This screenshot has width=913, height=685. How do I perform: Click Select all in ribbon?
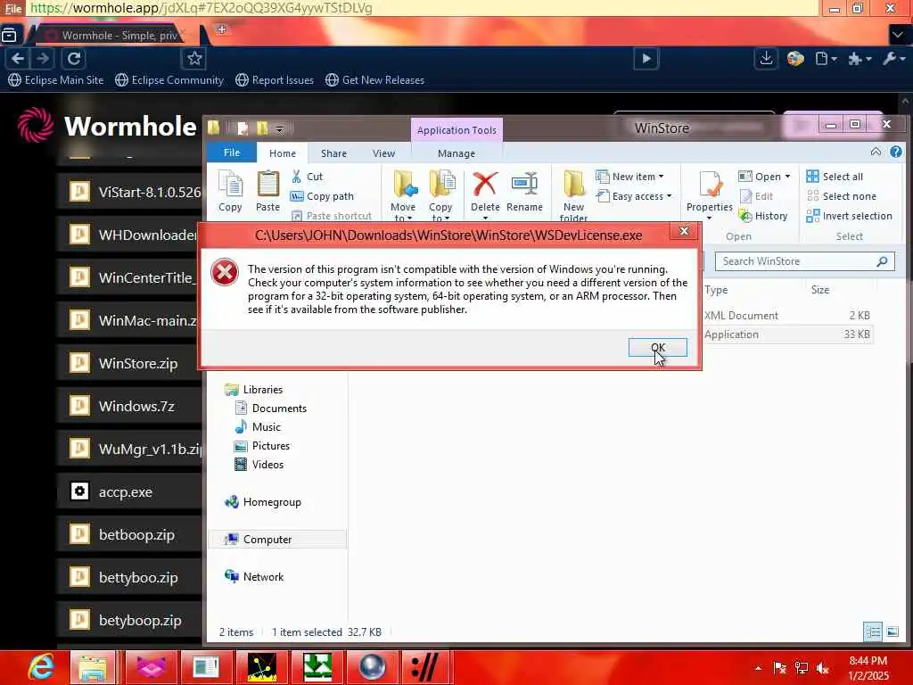(x=835, y=177)
